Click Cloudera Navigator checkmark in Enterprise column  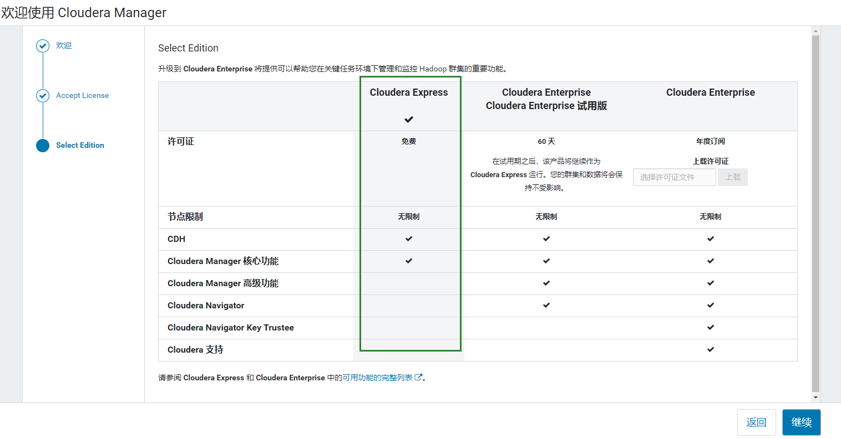[x=711, y=305]
